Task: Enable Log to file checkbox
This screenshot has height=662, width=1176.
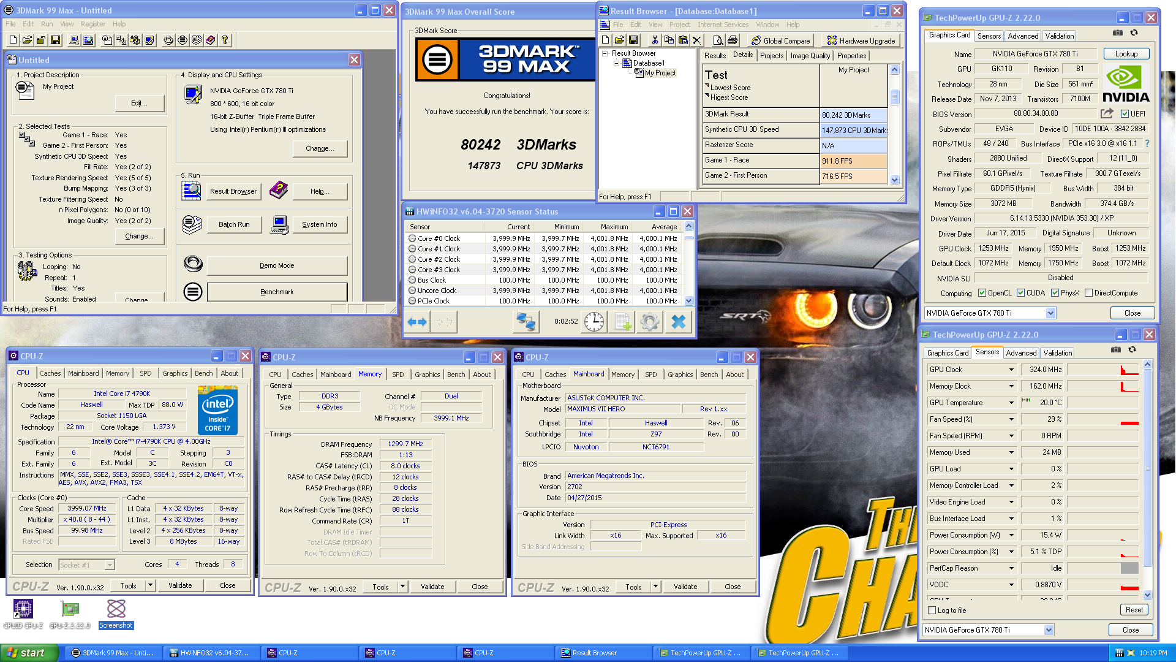Action: [932, 611]
